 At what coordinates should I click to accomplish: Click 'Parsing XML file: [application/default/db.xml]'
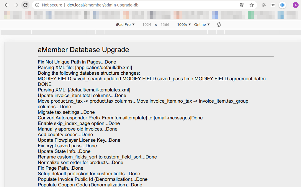[85, 68]
